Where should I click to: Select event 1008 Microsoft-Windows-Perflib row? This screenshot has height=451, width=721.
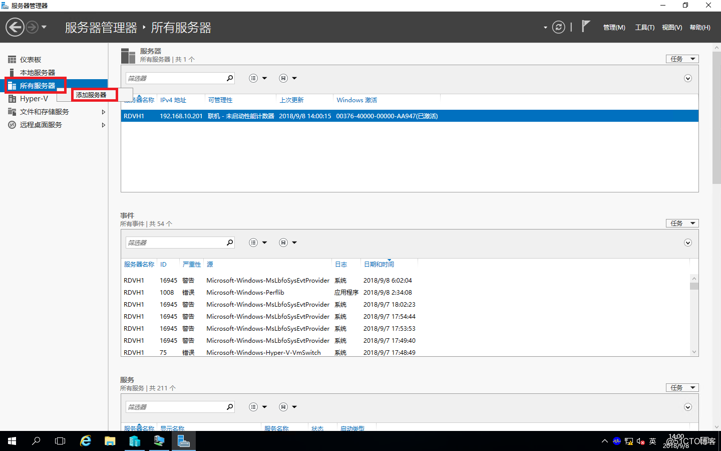click(x=406, y=293)
